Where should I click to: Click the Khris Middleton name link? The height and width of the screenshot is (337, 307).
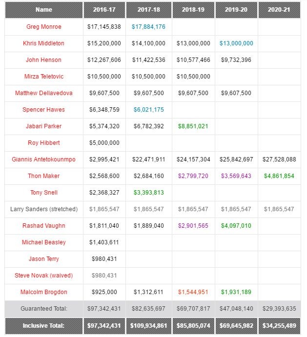44,43
